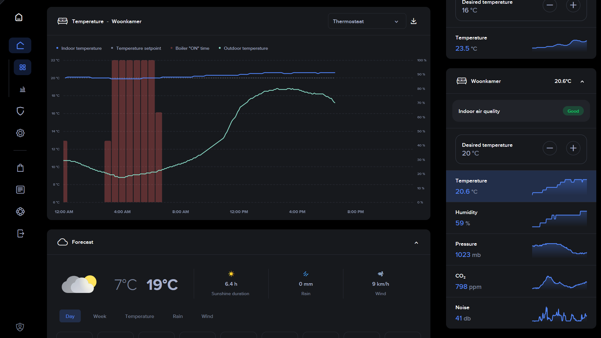Toggle the Boiler "ON" time legend series
Image resolution: width=601 pixels, height=338 pixels.
click(x=192, y=48)
